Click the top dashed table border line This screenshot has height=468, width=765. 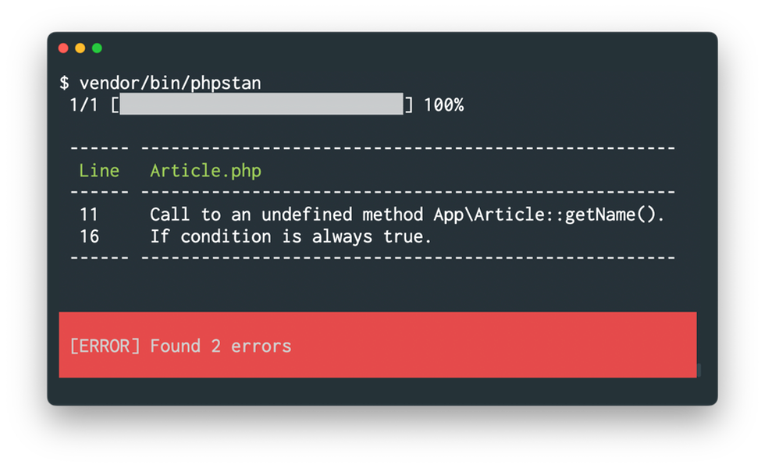(373, 147)
